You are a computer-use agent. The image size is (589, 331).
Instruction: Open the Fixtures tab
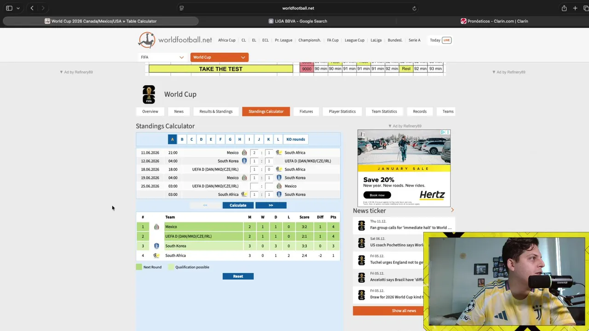tap(306, 111)
